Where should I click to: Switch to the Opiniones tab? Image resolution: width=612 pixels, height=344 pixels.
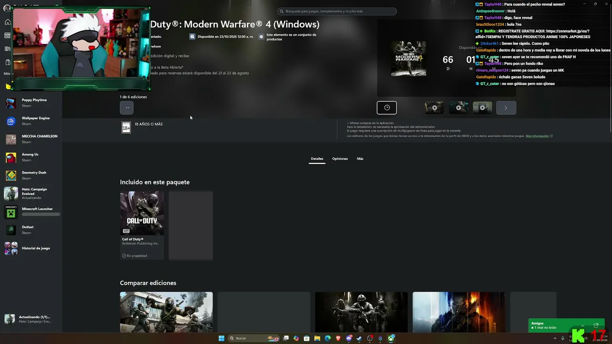[340, 159]
